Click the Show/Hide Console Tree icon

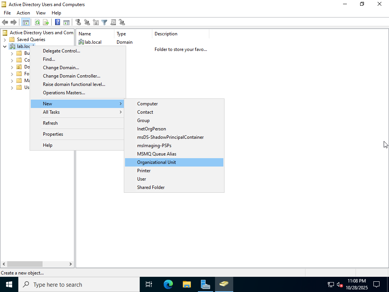(x=25, y=22)
